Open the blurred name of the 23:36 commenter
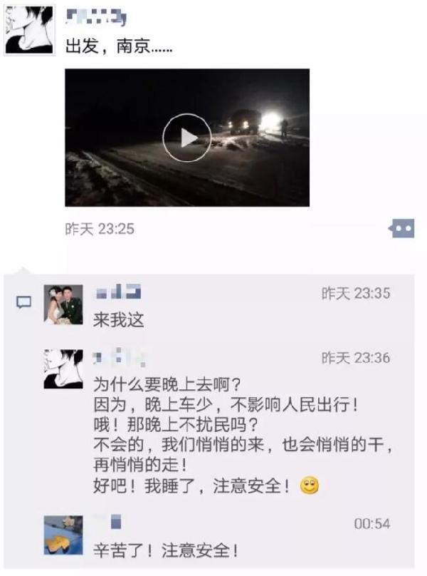 [x=121, y=356]
